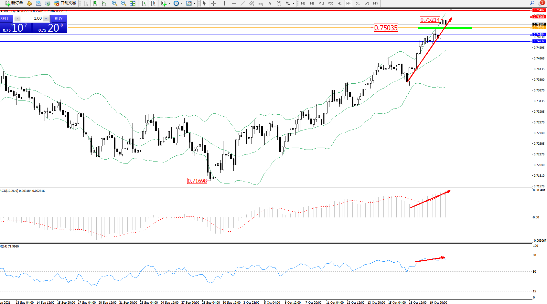The width and height of the screenshot is (547, 304).
Task: Toggle chart auto scroll
Action: tap(144, 3)
